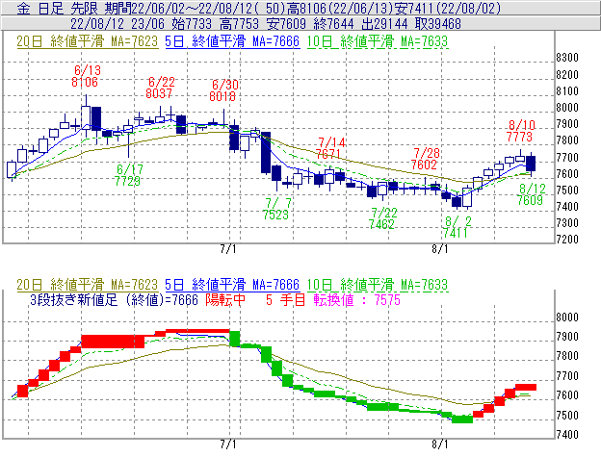The width and height of the screenshot is (601, 457).
Task: Click the 8/12 low label 7609
Action: [530, 200]
